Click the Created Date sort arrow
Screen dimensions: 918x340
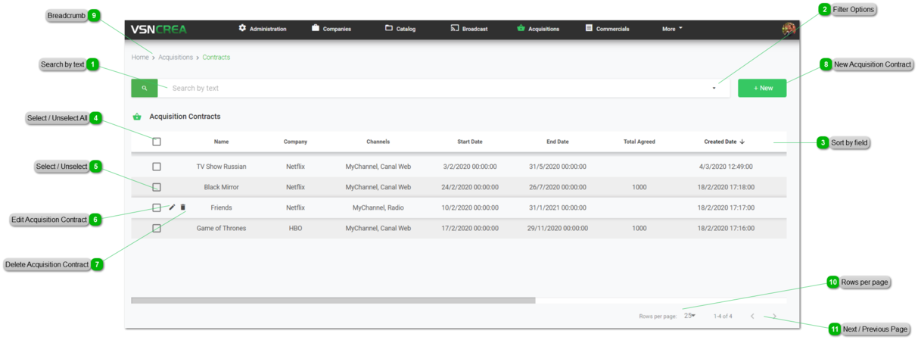[742, 142]
